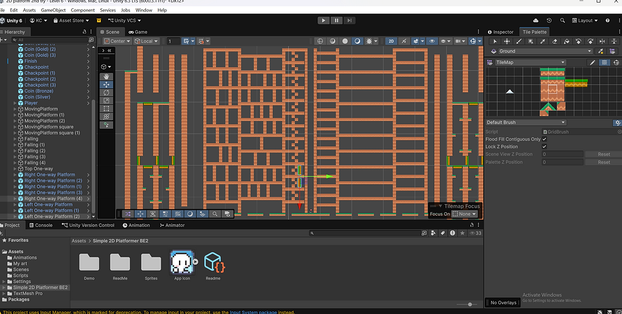Screen dimensions: 622x314
Task: Toggle Tile Palette gizmo display
Action: [x=616, y=62]
